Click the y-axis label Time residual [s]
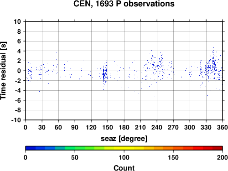 click(4, 71)
